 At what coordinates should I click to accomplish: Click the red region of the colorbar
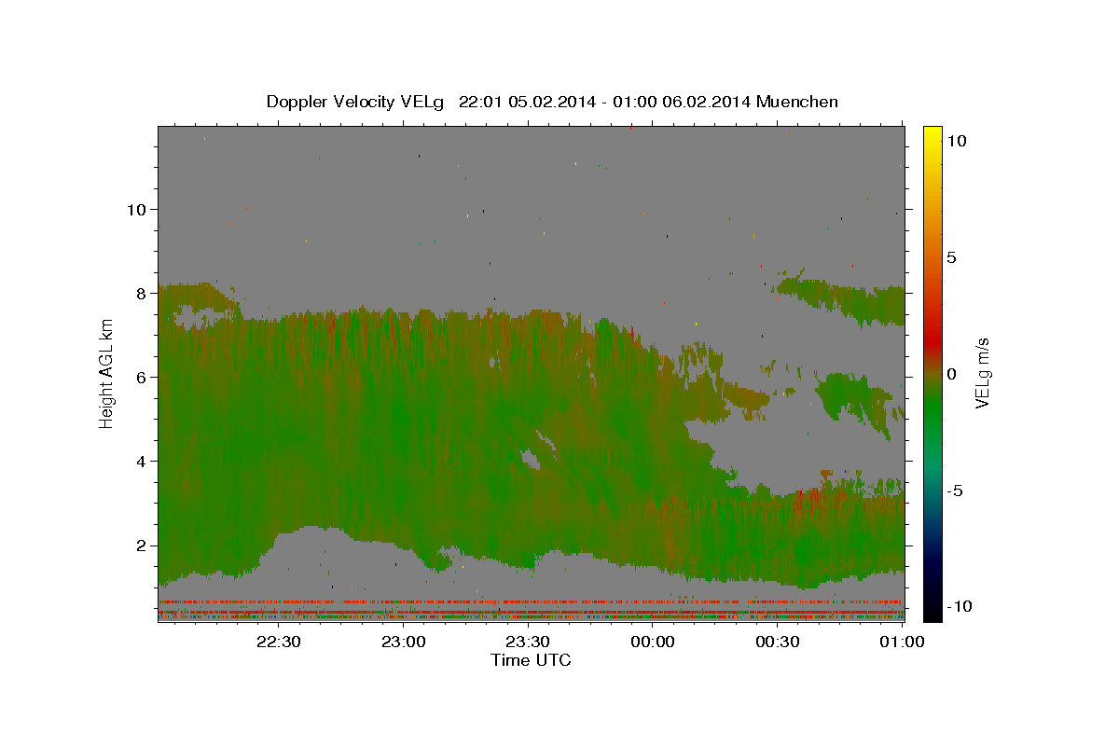[932, 340]
